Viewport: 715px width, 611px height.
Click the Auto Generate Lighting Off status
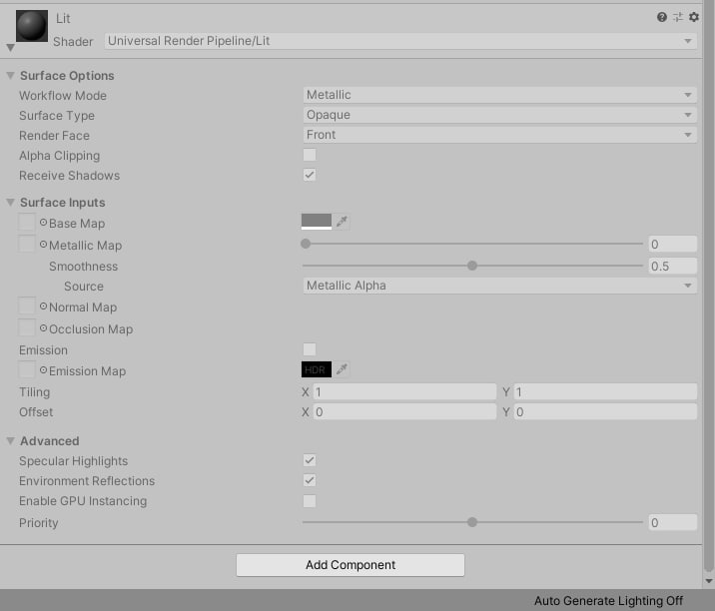[x=608, y=601]
